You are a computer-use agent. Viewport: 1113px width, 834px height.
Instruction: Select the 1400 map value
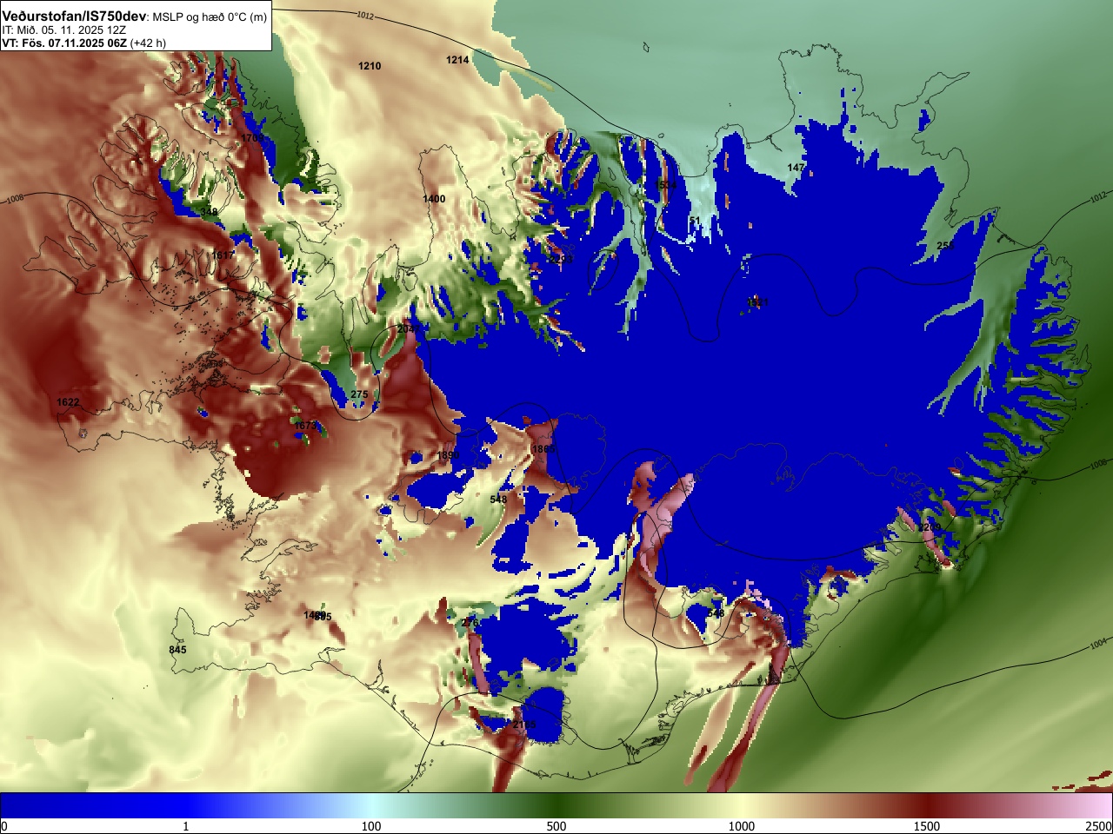[x=434, y=199]
